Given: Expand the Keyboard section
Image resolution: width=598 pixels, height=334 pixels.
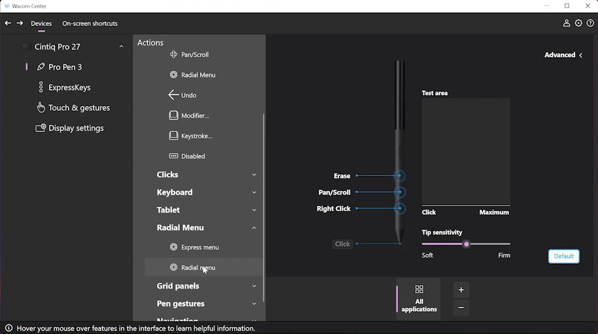Looking at the screenshot, I should coord(254,192).
